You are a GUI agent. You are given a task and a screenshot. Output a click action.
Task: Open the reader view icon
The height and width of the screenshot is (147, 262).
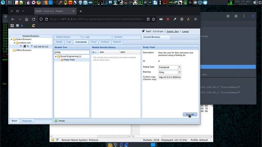(148, 19)
